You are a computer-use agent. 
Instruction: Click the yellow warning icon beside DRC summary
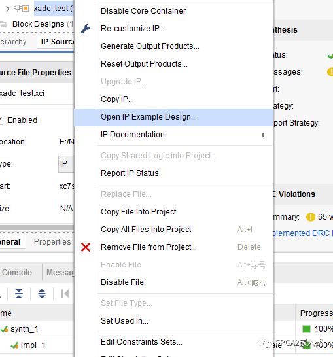click(x=311, y=217)
